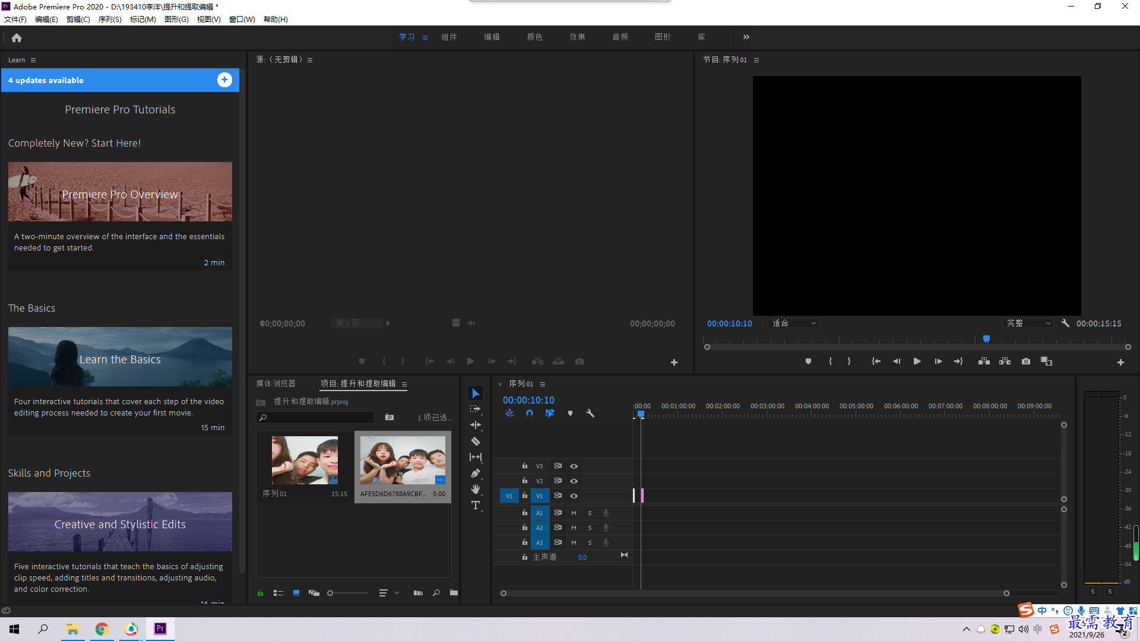Open Program monitor button editor plus
The width and height of the screenshot is (1140, 641).
[x=1120, y=362]
